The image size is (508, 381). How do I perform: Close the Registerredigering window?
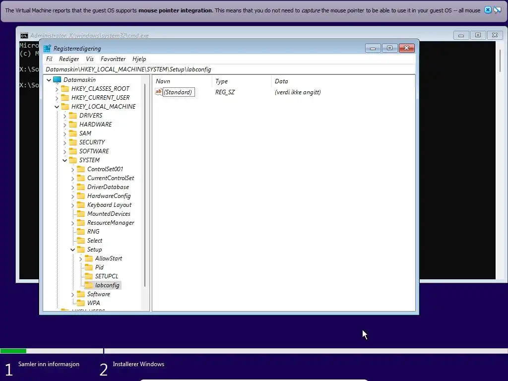(x=407, y=48)
